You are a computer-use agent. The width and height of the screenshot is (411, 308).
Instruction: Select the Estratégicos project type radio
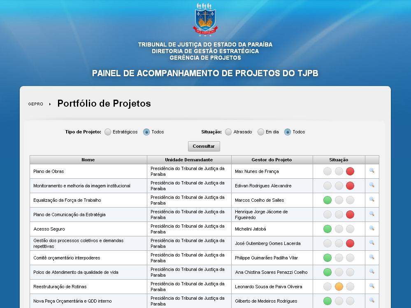(x=108, y=132)
